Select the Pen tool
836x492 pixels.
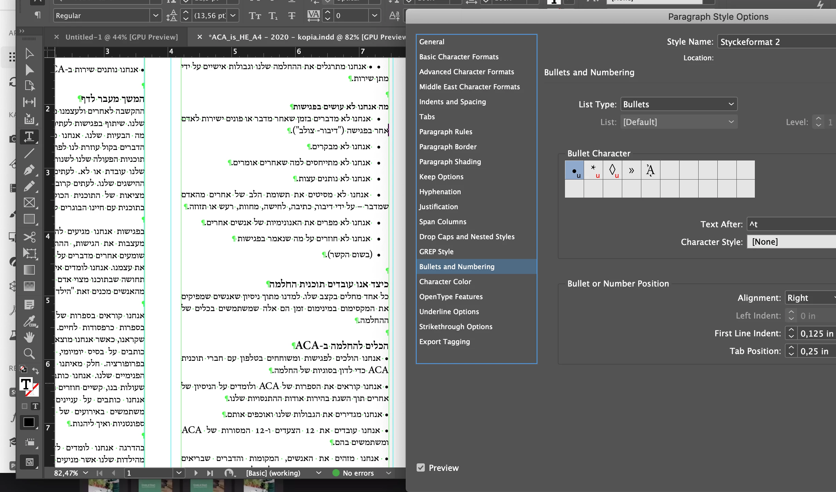(29, 170)
